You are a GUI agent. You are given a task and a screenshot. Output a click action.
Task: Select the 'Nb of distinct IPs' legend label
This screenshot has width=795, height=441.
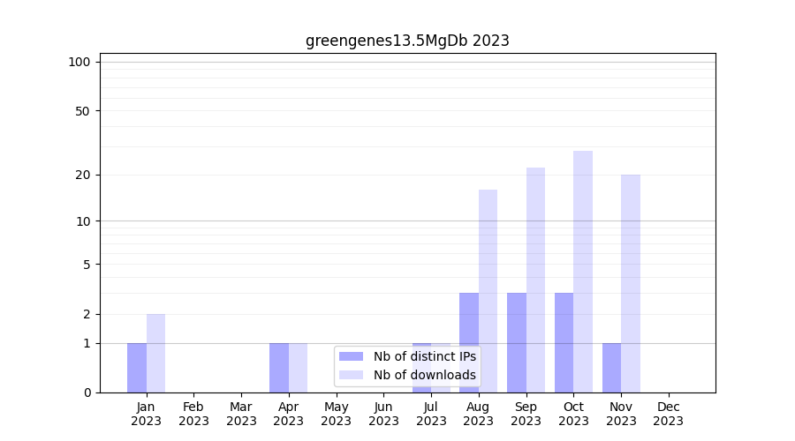pos(425,356)
